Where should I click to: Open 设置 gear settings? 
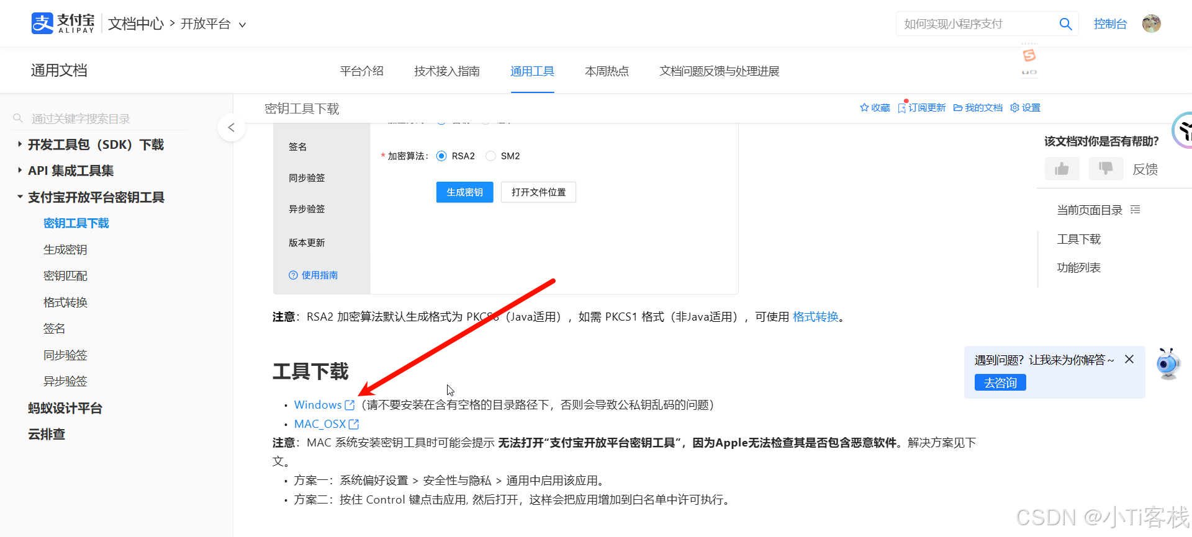point(1025,108)
